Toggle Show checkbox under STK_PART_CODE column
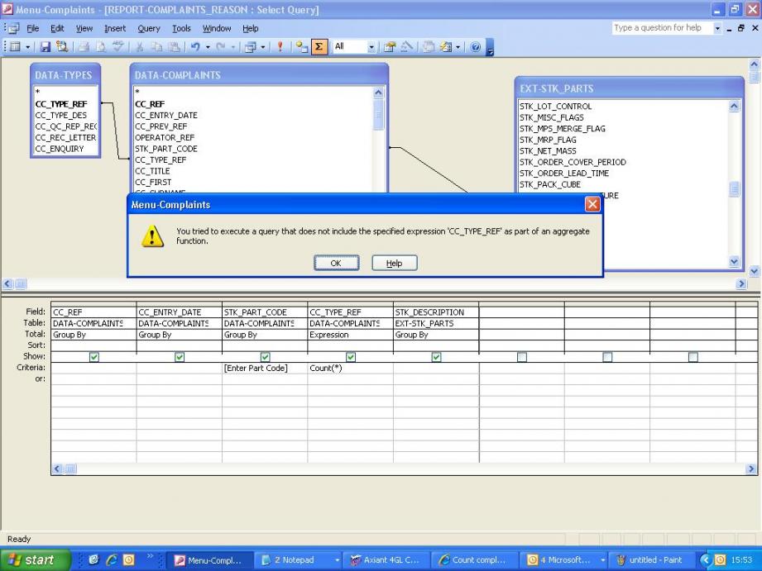Viewport: 762px width, 571px height. 265,357
